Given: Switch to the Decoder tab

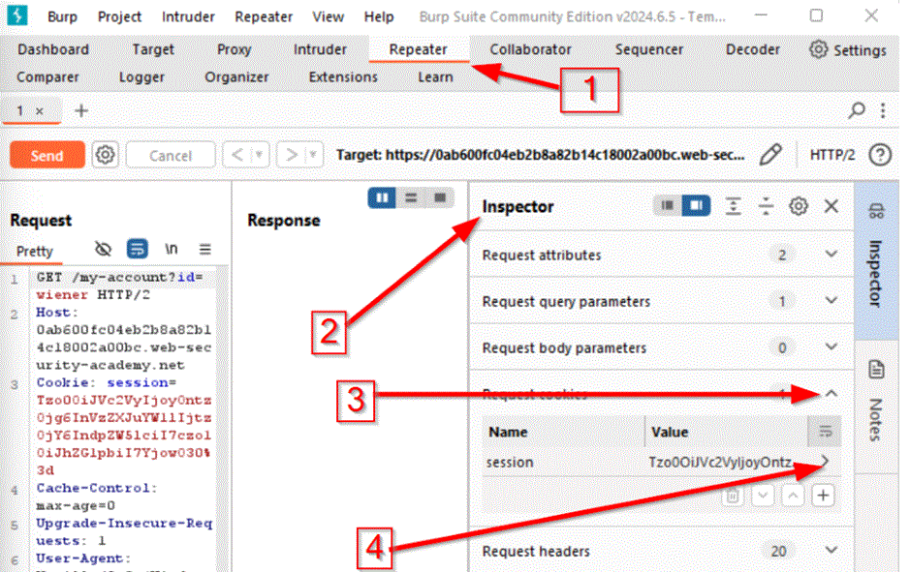Looking at the screenshot, I should (752, 49).
